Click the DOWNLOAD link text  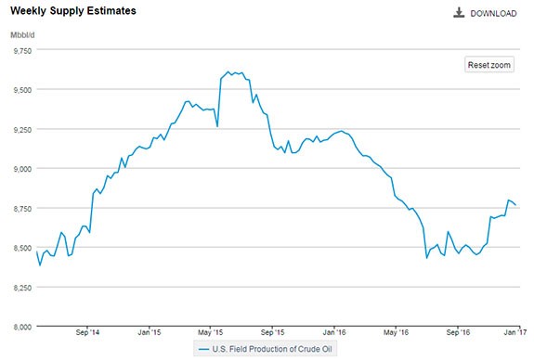click(493, 13)
